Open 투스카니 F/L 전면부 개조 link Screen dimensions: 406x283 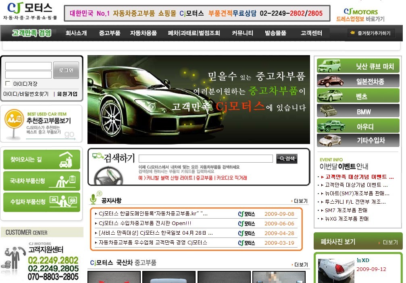[x=355, y=202]
